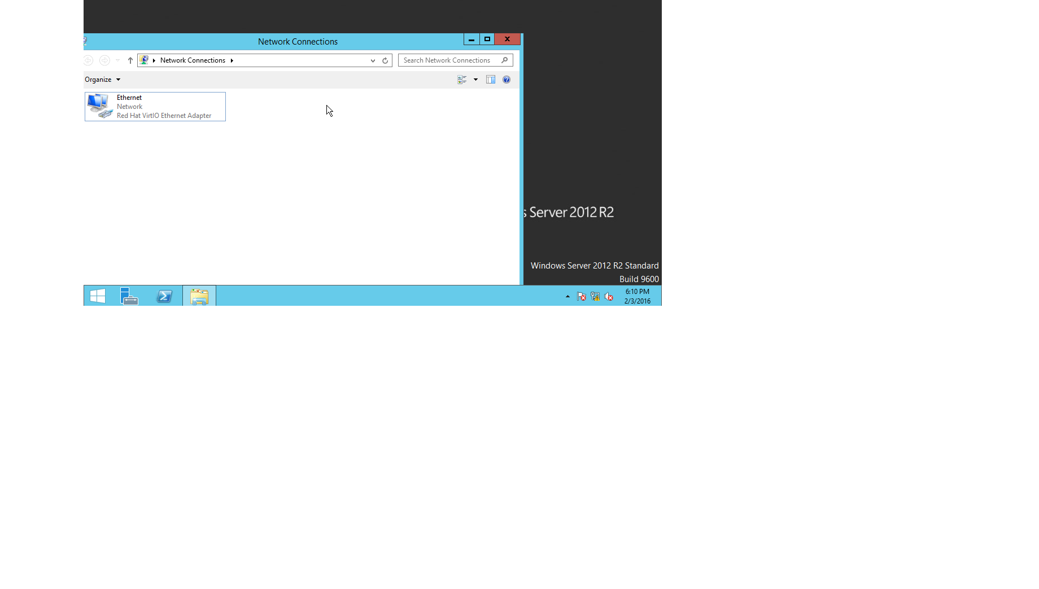Click the Ethernet connection name text
The width and height of the screenshot is (1039, 589).
point(129,98)
